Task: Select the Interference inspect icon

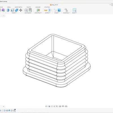Action: 50,10
